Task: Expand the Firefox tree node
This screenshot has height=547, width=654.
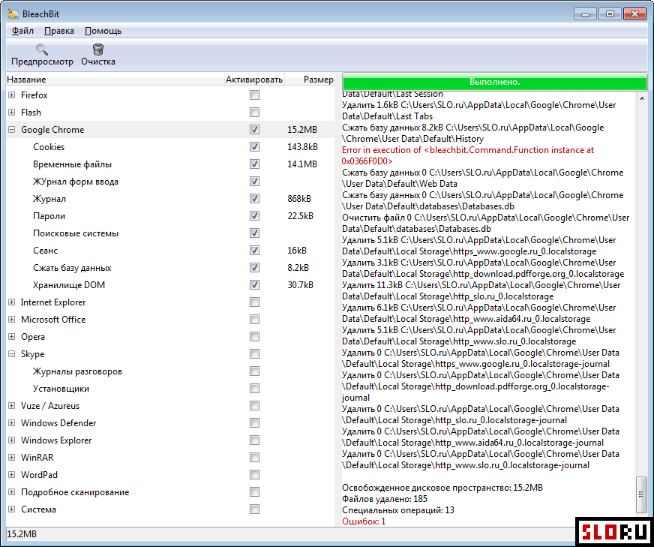Action: click(12, 95)
